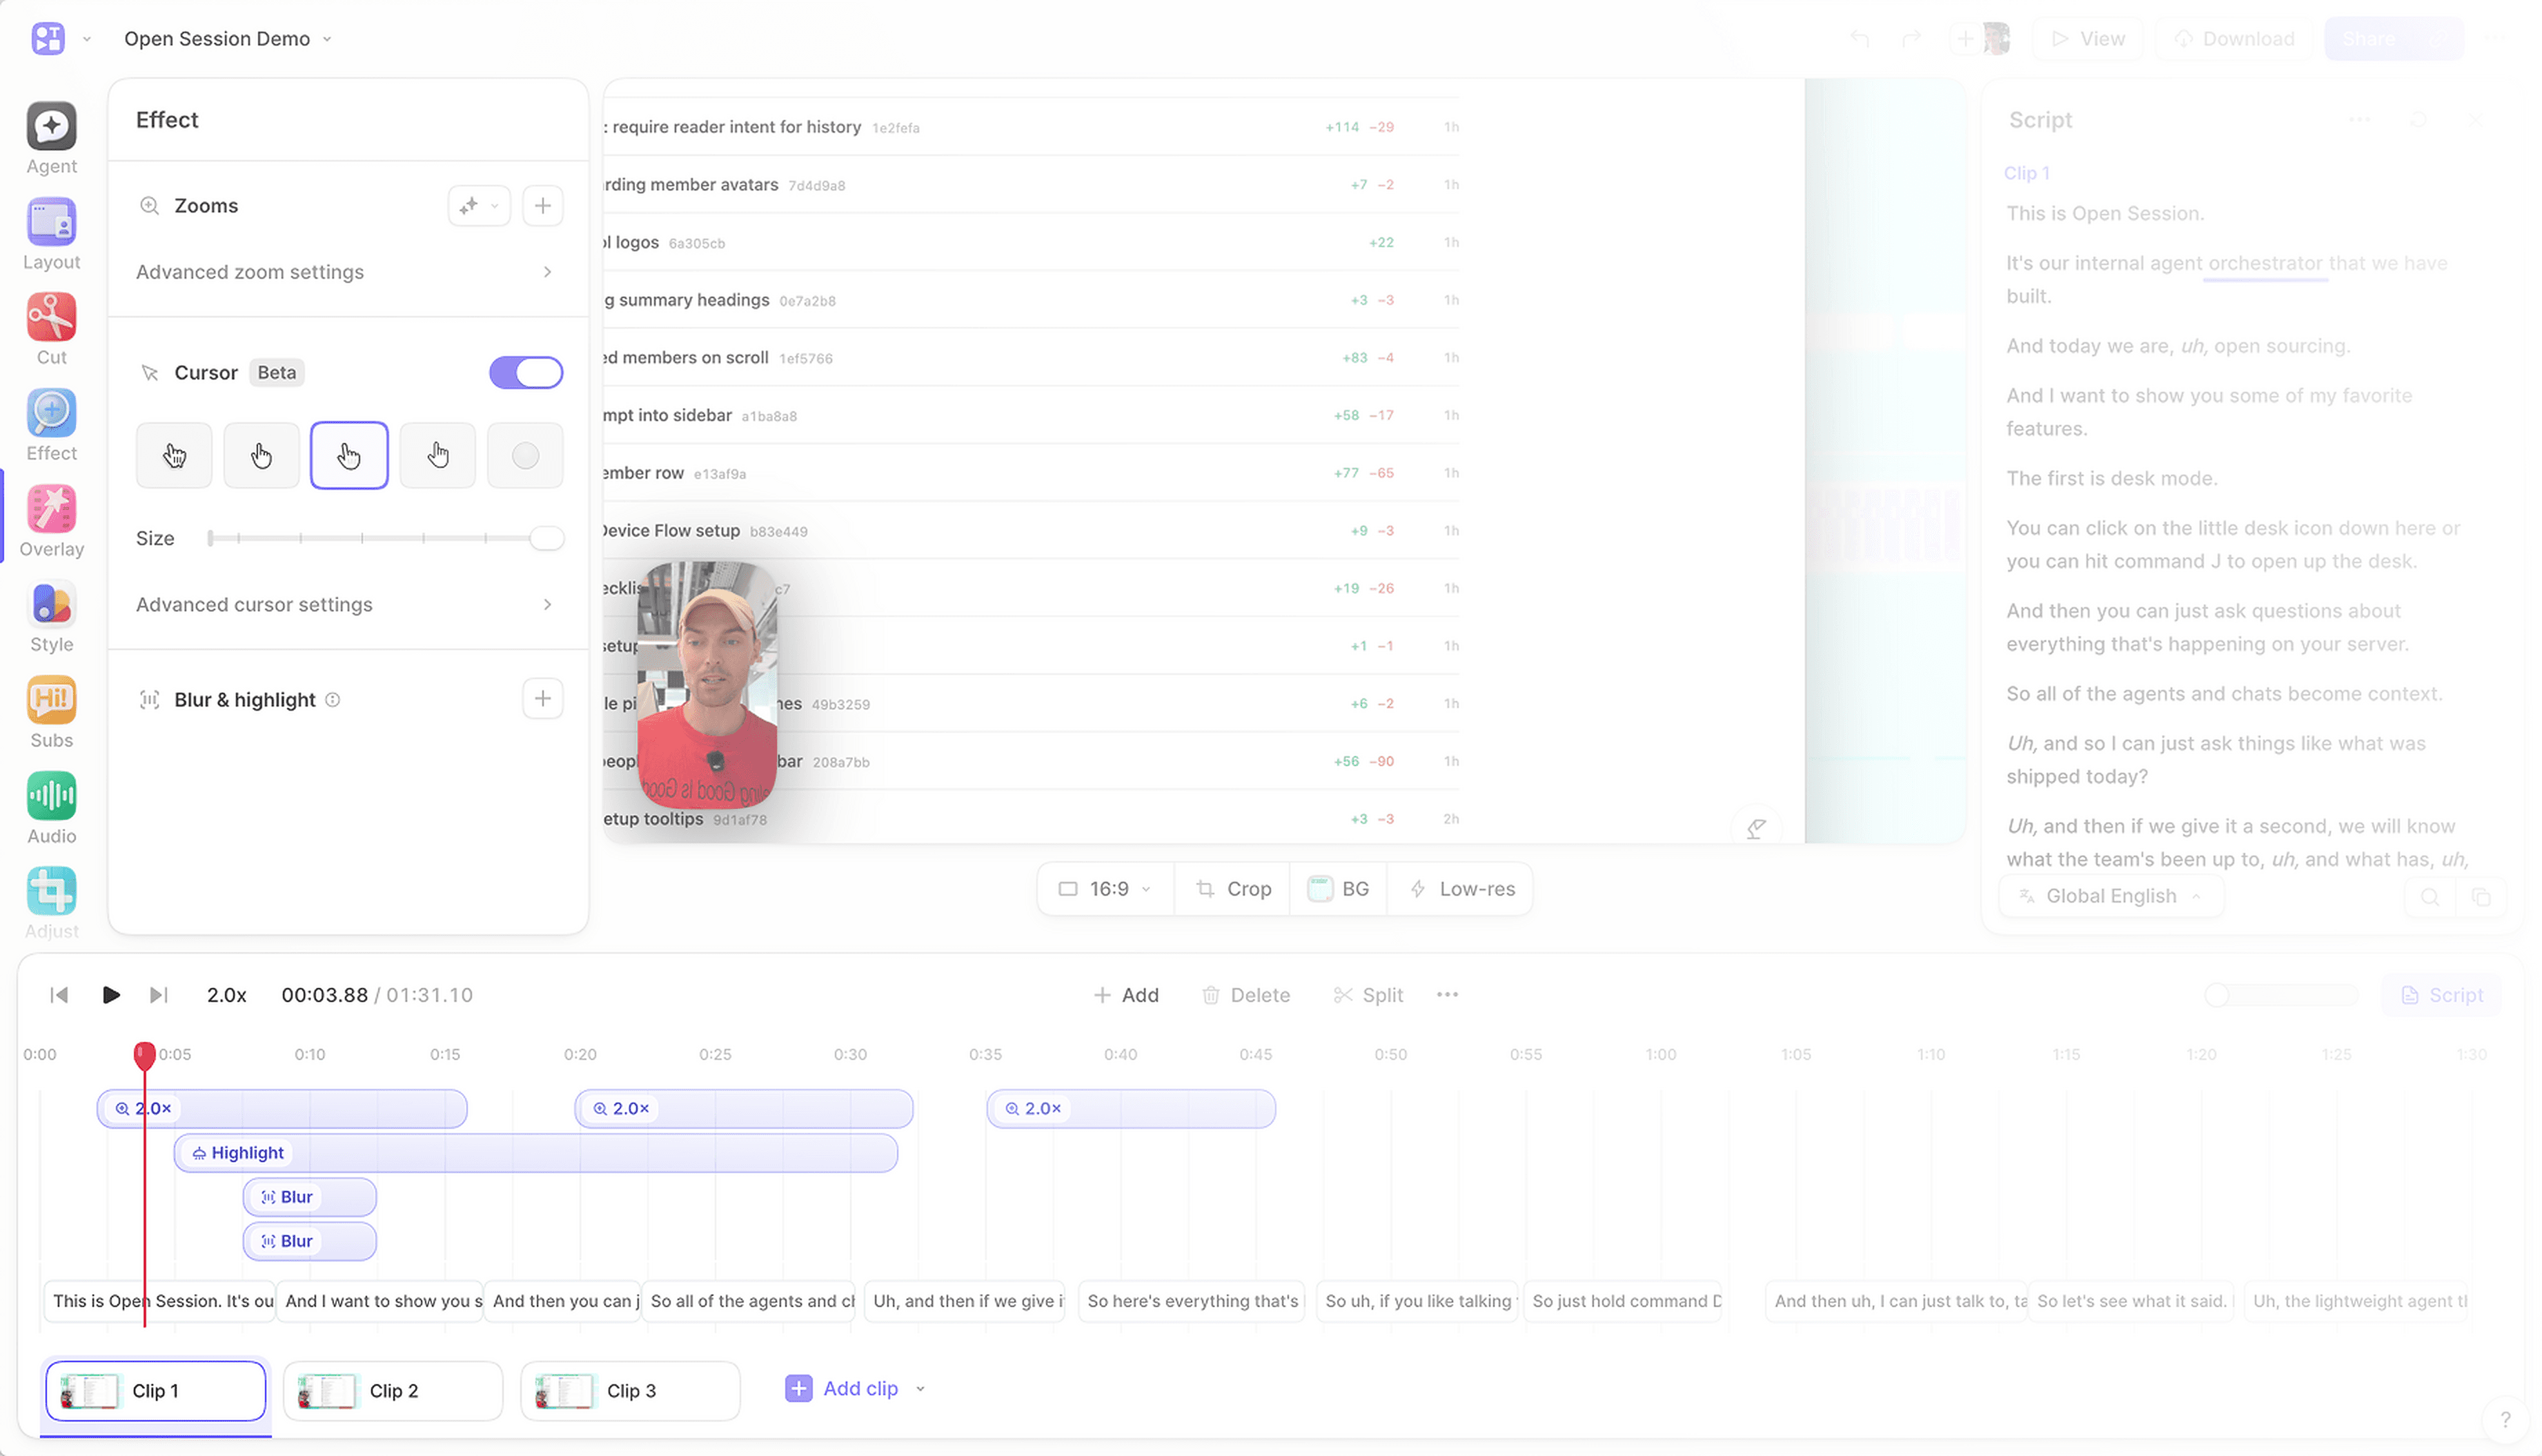This screenshot has width=2542, height=1456.
Task: Click the View button
Action: tap(2089, 39)
